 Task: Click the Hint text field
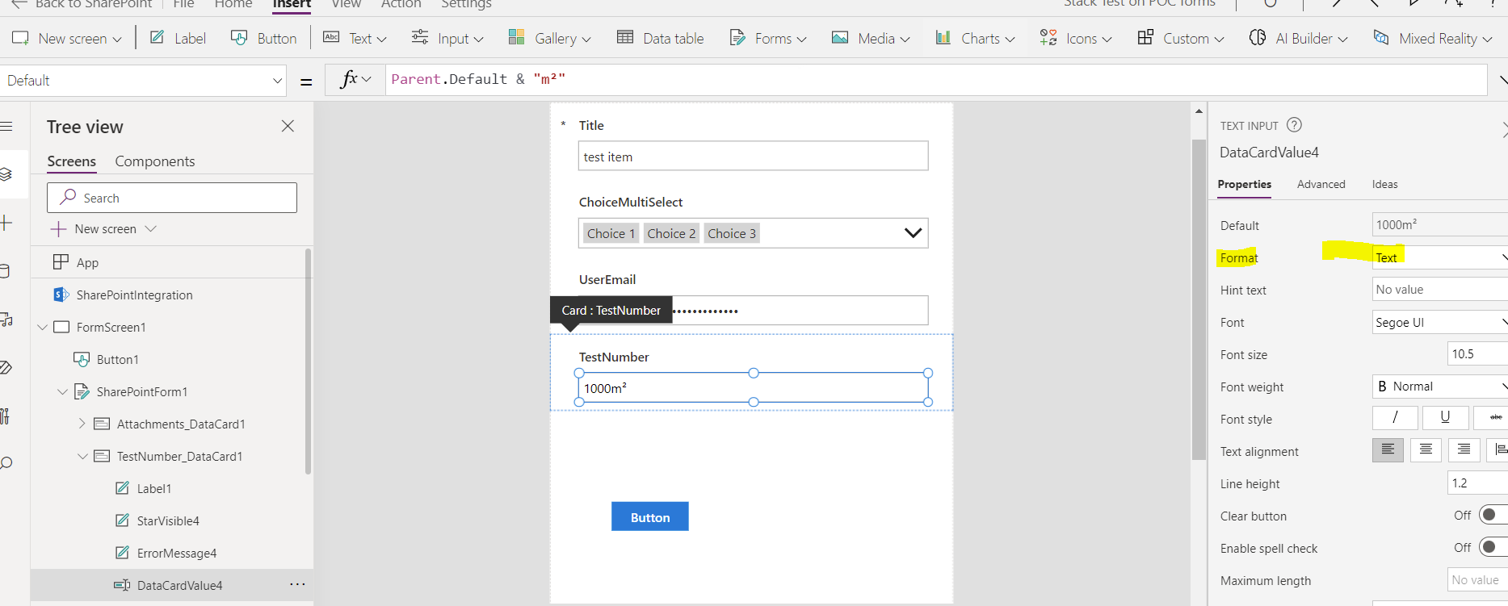[1440, 290]
